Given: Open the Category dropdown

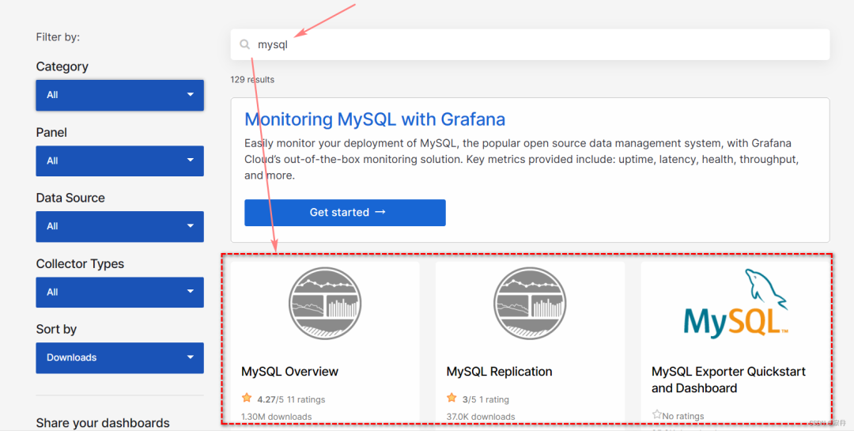Looking at the screenshot, I should tap(120, 96).
